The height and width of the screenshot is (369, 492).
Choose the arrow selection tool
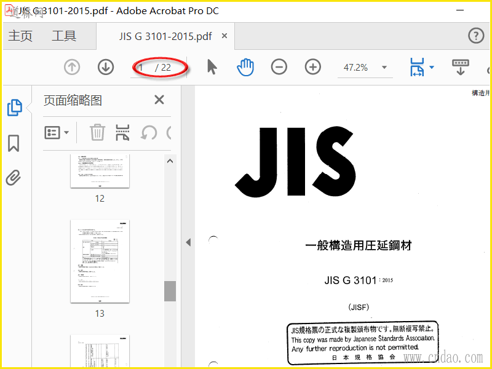pyautogui.click(x=212, y=67)
